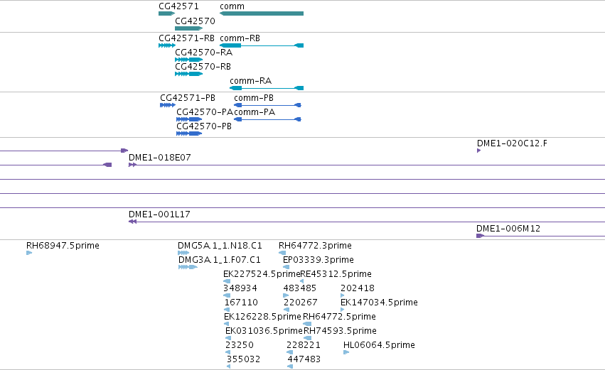This screenshot has width=605, height=370.
Task: Select the comm-RA transcript line
Action: click(x=267, y=88)
